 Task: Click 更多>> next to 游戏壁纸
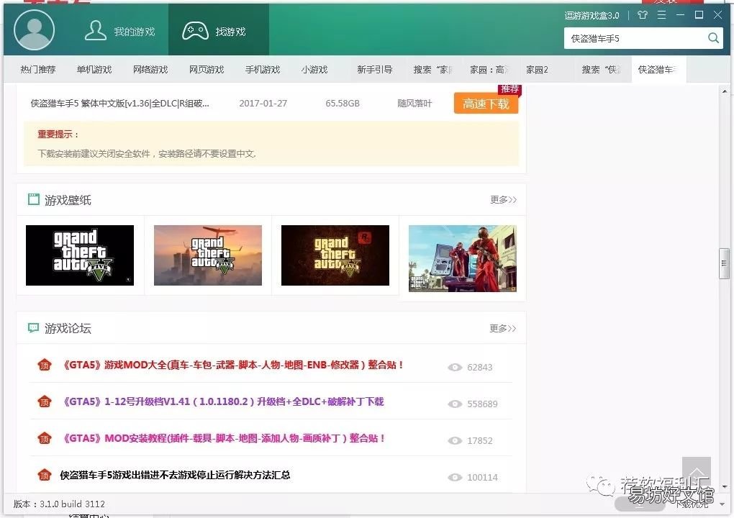503,200
